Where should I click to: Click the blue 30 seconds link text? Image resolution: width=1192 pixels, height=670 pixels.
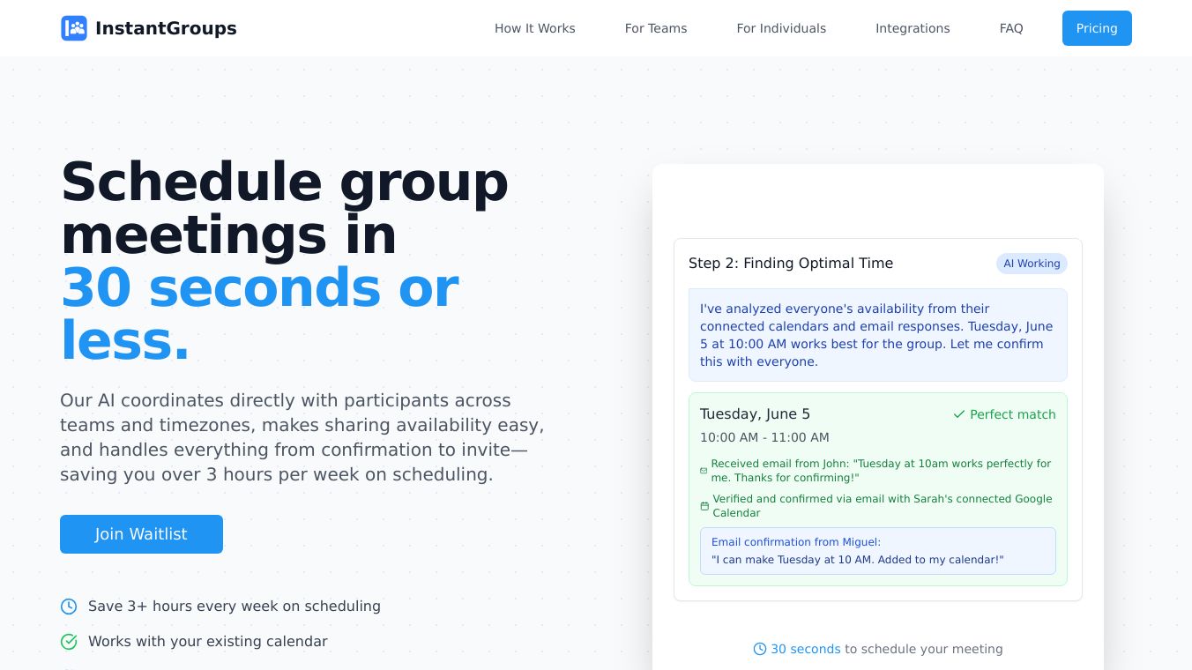click(x=806, y=649)
